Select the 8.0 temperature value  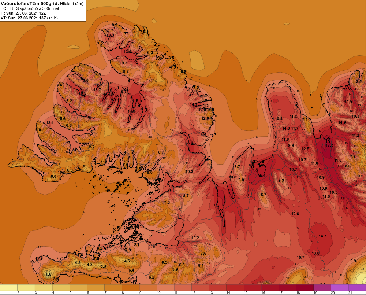(150, 172)
